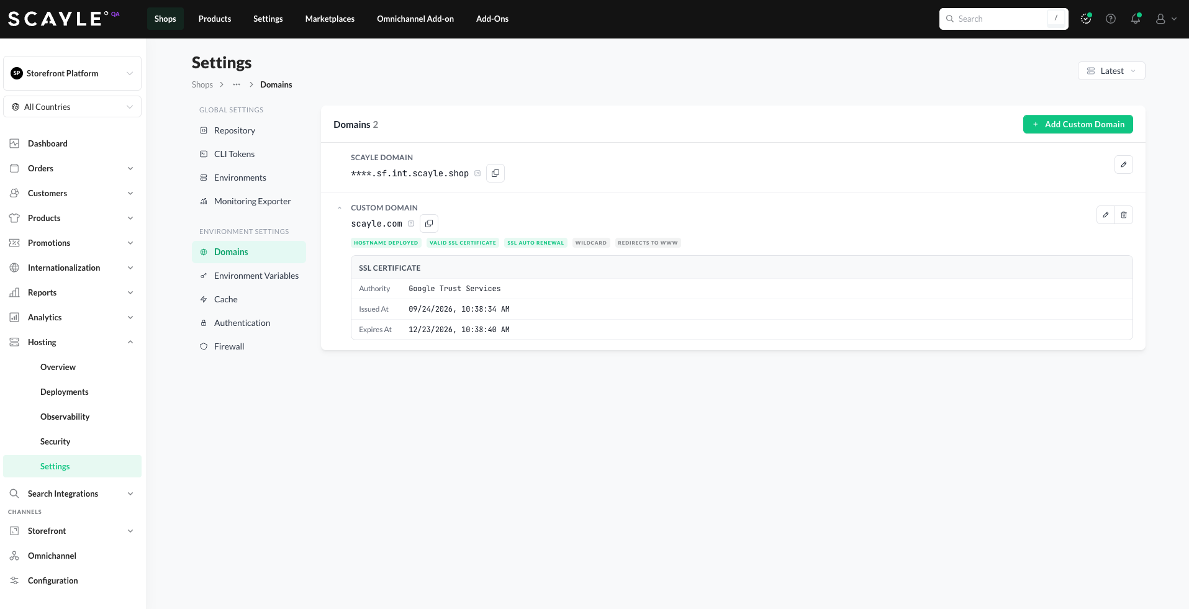Open the Products top menu
The height and width of the screenshot is (609, 1189).
click(x=215, y=19)
